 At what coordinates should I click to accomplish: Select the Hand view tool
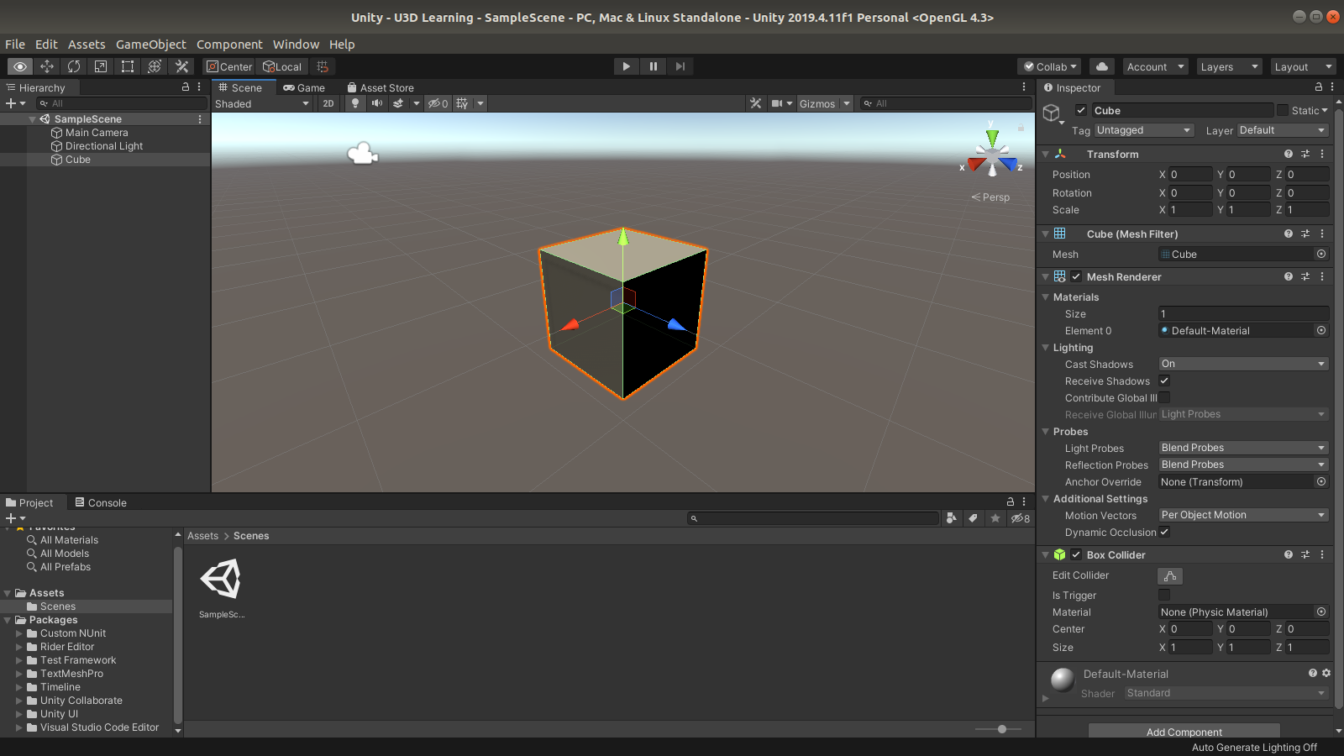(20, 66)
